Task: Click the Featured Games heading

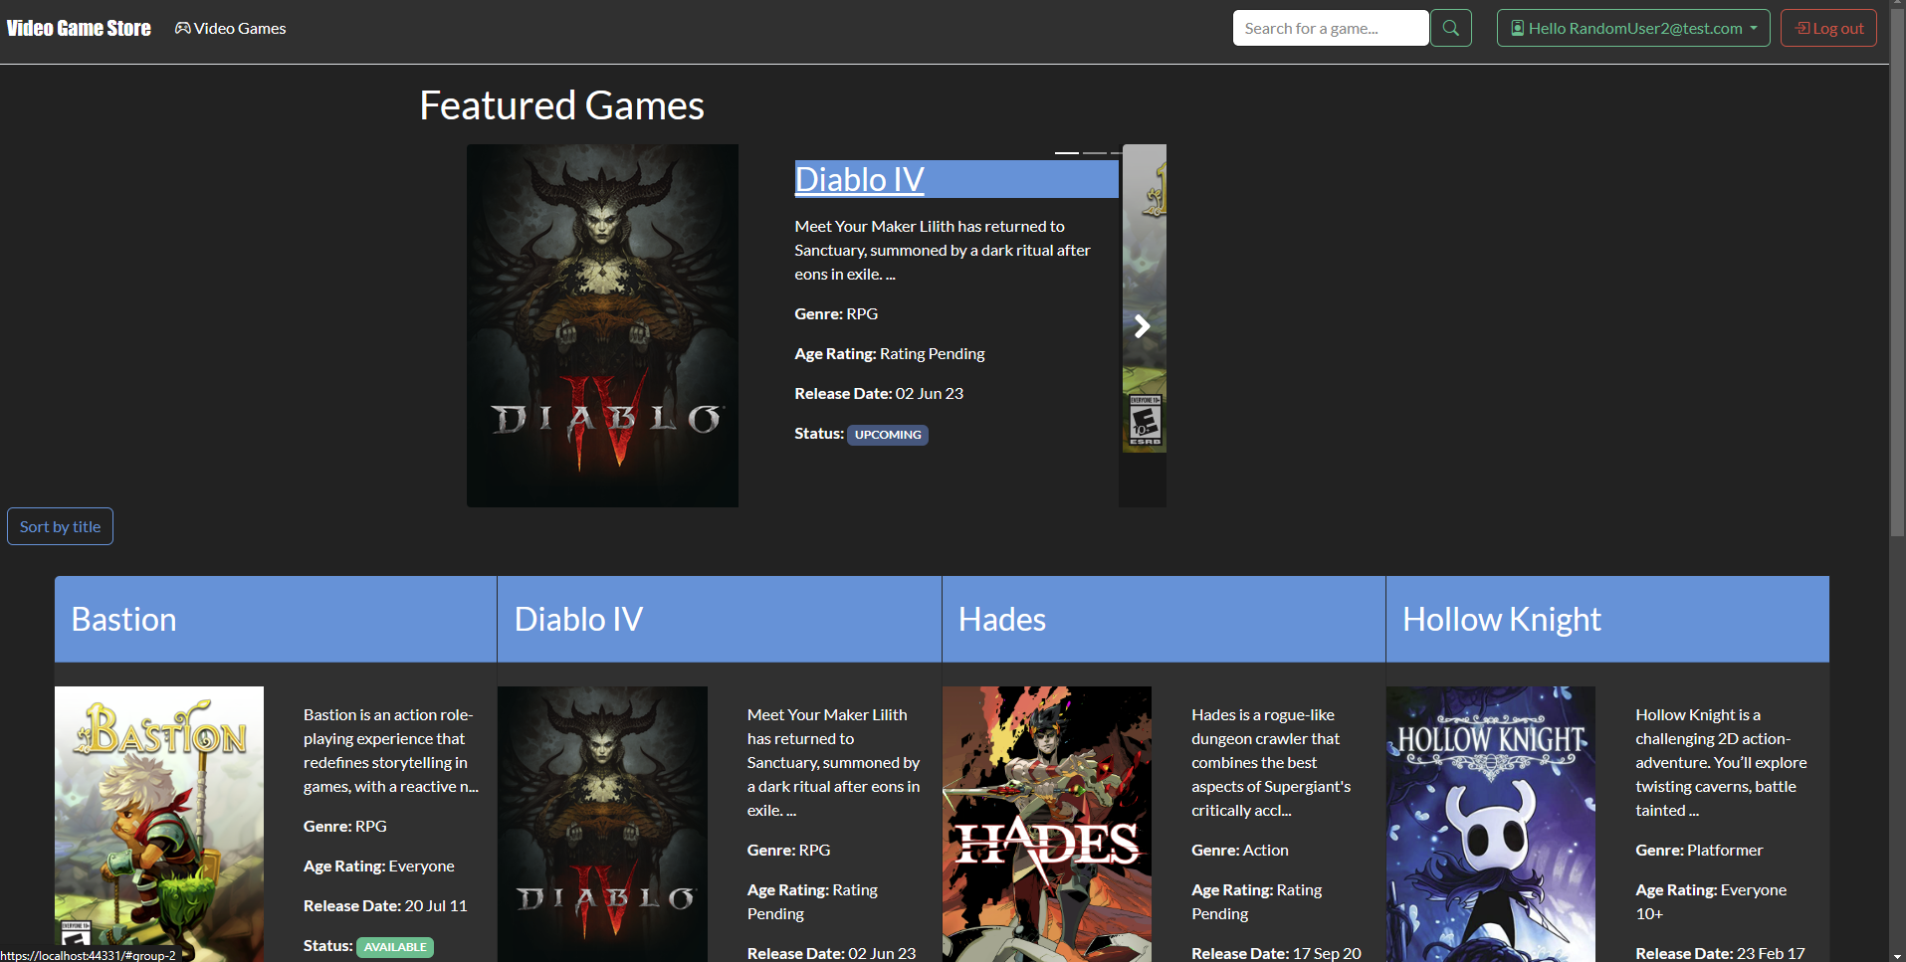Action: click(x=561, y=105)
